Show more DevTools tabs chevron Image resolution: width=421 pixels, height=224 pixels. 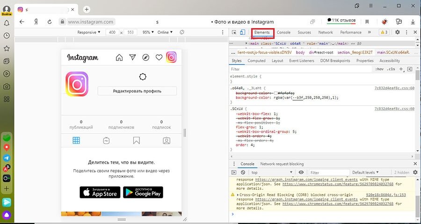pyautogui.click(x=370, y=32)
